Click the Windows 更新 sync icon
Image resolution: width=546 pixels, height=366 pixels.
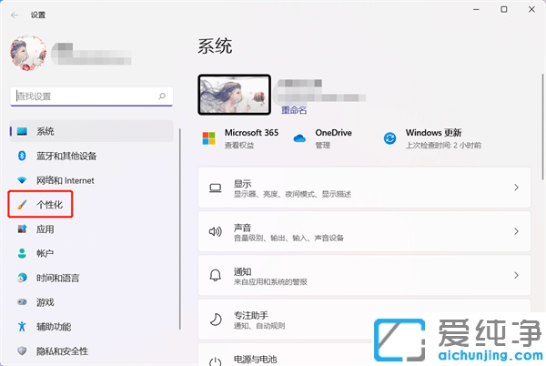pyautogui.click(x=389, y=138)
